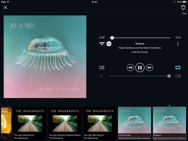Tap the clock 19.42 in status bar
This screenshot has width=188, height=141.
pyautogui.click(x=94, y=2)
